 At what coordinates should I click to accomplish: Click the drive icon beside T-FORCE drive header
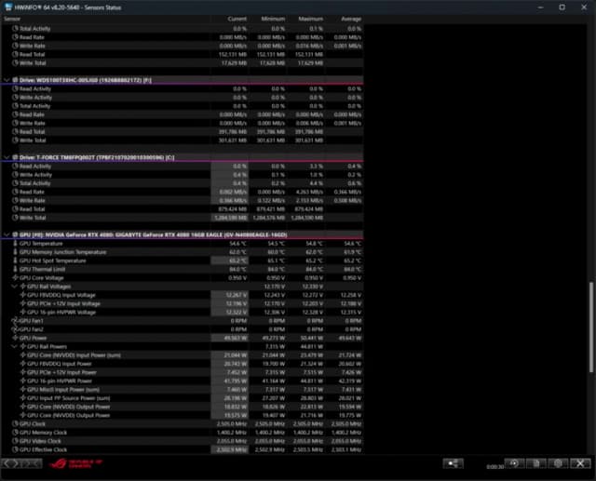[15, 157]
